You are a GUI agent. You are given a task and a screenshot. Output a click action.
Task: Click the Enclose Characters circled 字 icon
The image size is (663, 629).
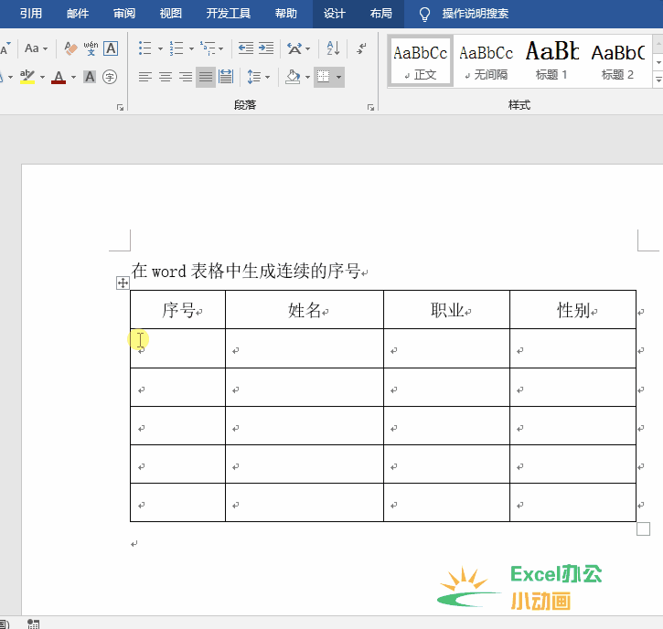[x=110, y=77]
